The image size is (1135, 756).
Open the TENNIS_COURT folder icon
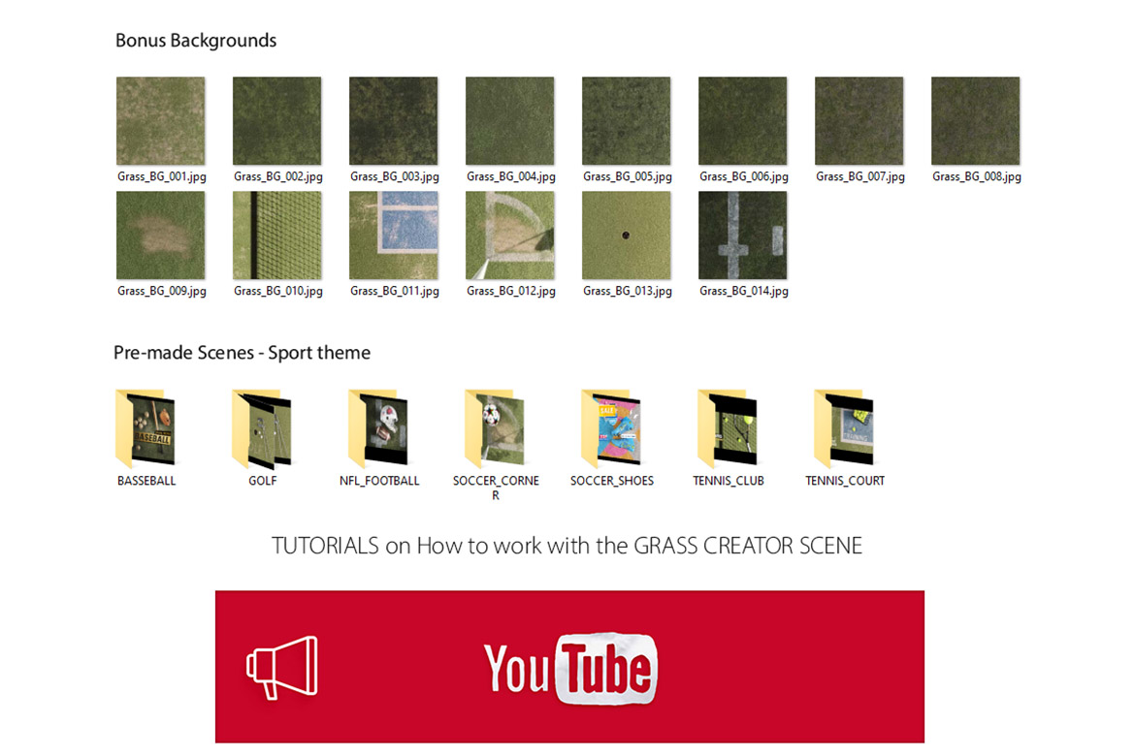click(x=845, y=428)
